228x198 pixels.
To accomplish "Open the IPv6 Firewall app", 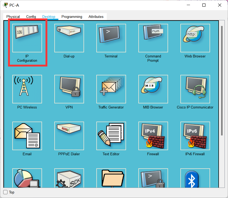I will (x=195, y=136).
